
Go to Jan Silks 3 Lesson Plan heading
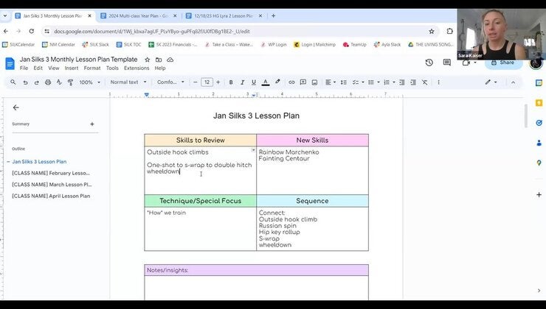[39, 162]
